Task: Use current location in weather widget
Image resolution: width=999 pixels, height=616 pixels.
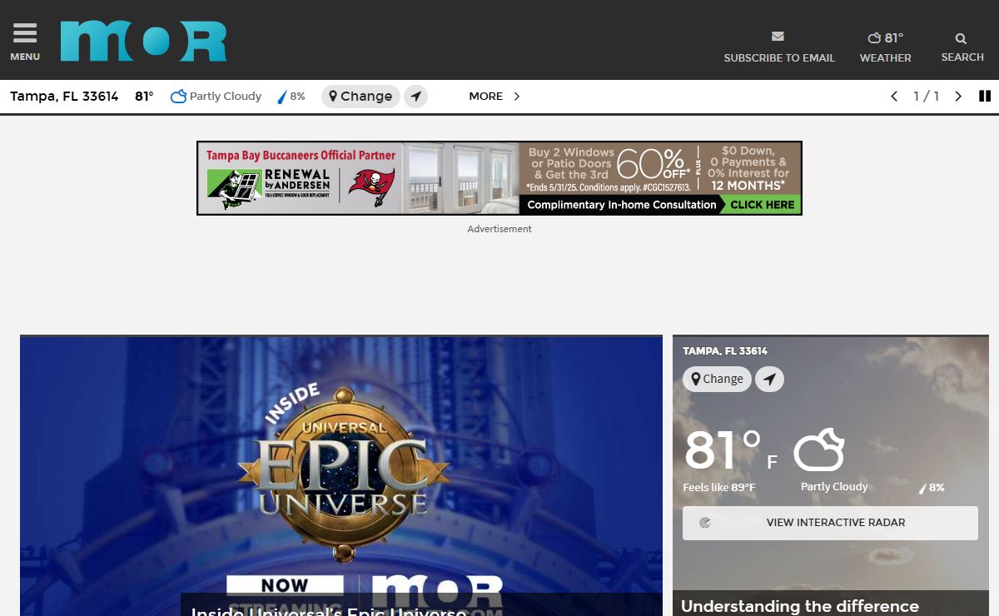Action: click(x=770, y=380)
